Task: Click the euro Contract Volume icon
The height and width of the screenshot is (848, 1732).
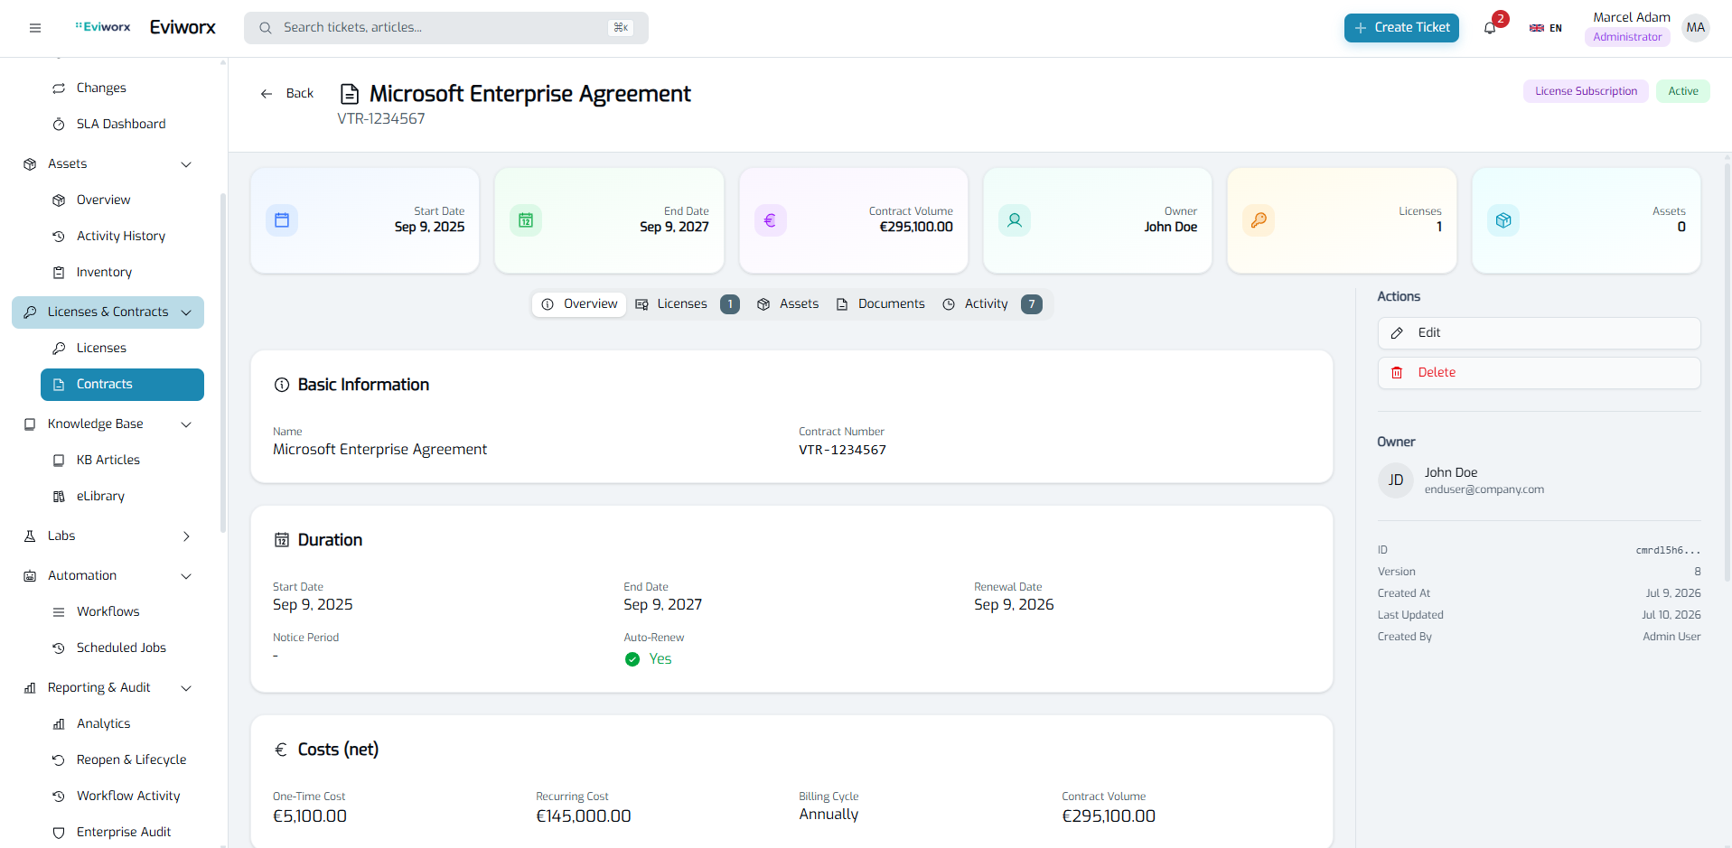Action: coord(770,220)
